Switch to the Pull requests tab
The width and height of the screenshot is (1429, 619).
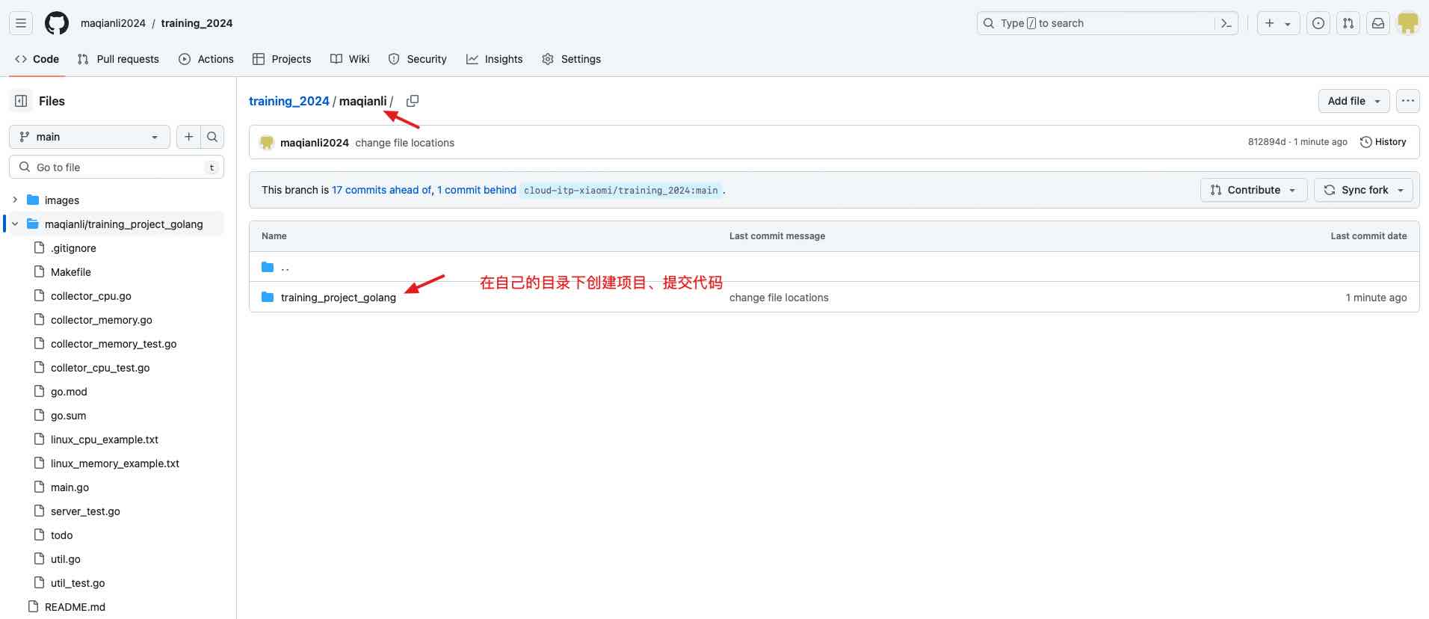click(118, 59)
